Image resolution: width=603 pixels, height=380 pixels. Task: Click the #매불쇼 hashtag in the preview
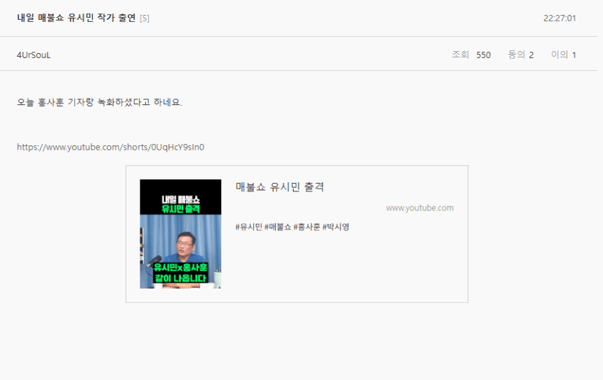click(278, 227)
